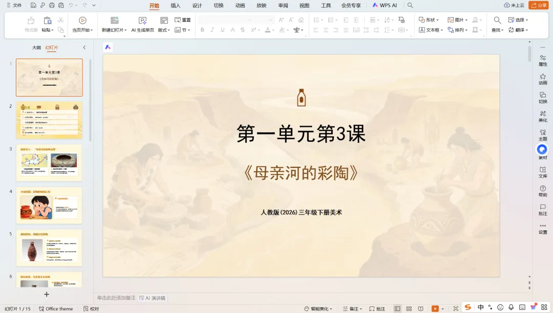The height and width of the screenshot is (313, 553).
Task: Click the Redo arrow
Action: coord(84,5)
